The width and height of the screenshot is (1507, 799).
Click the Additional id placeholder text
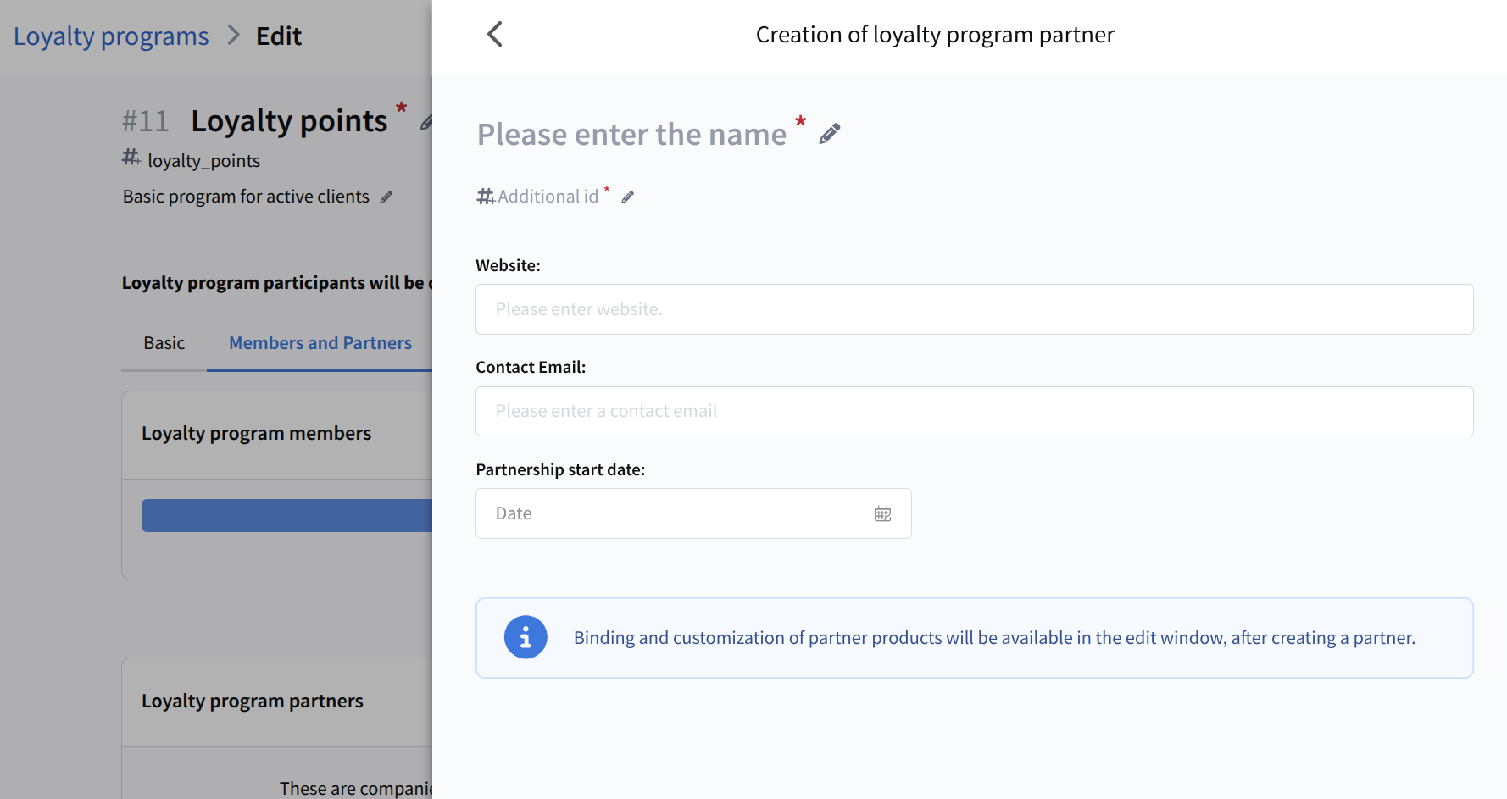tap(548, 197)
